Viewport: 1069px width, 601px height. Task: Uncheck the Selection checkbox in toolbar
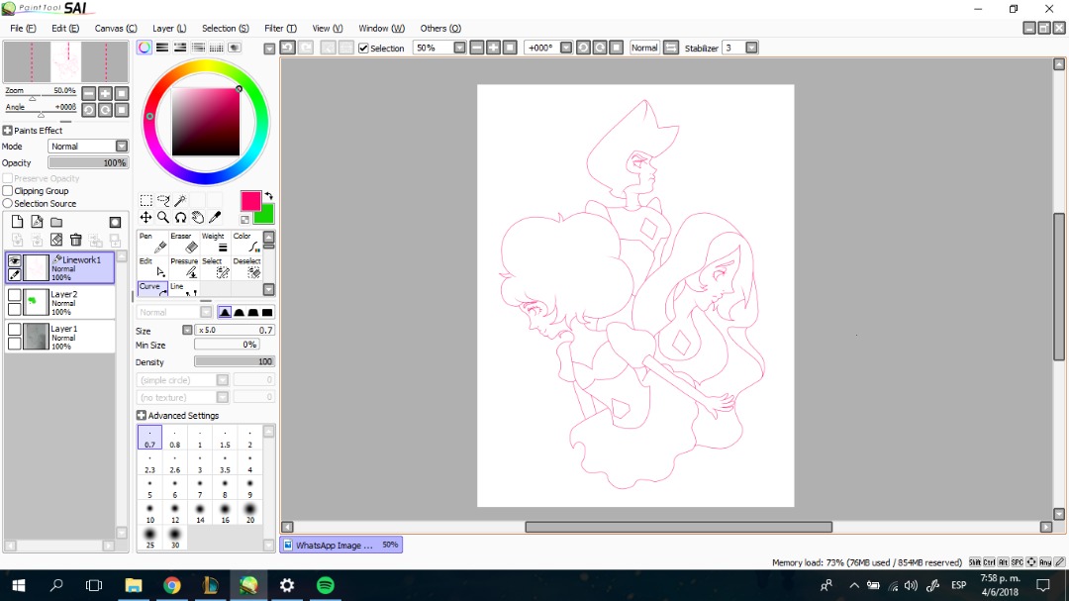tap(363, 48)
